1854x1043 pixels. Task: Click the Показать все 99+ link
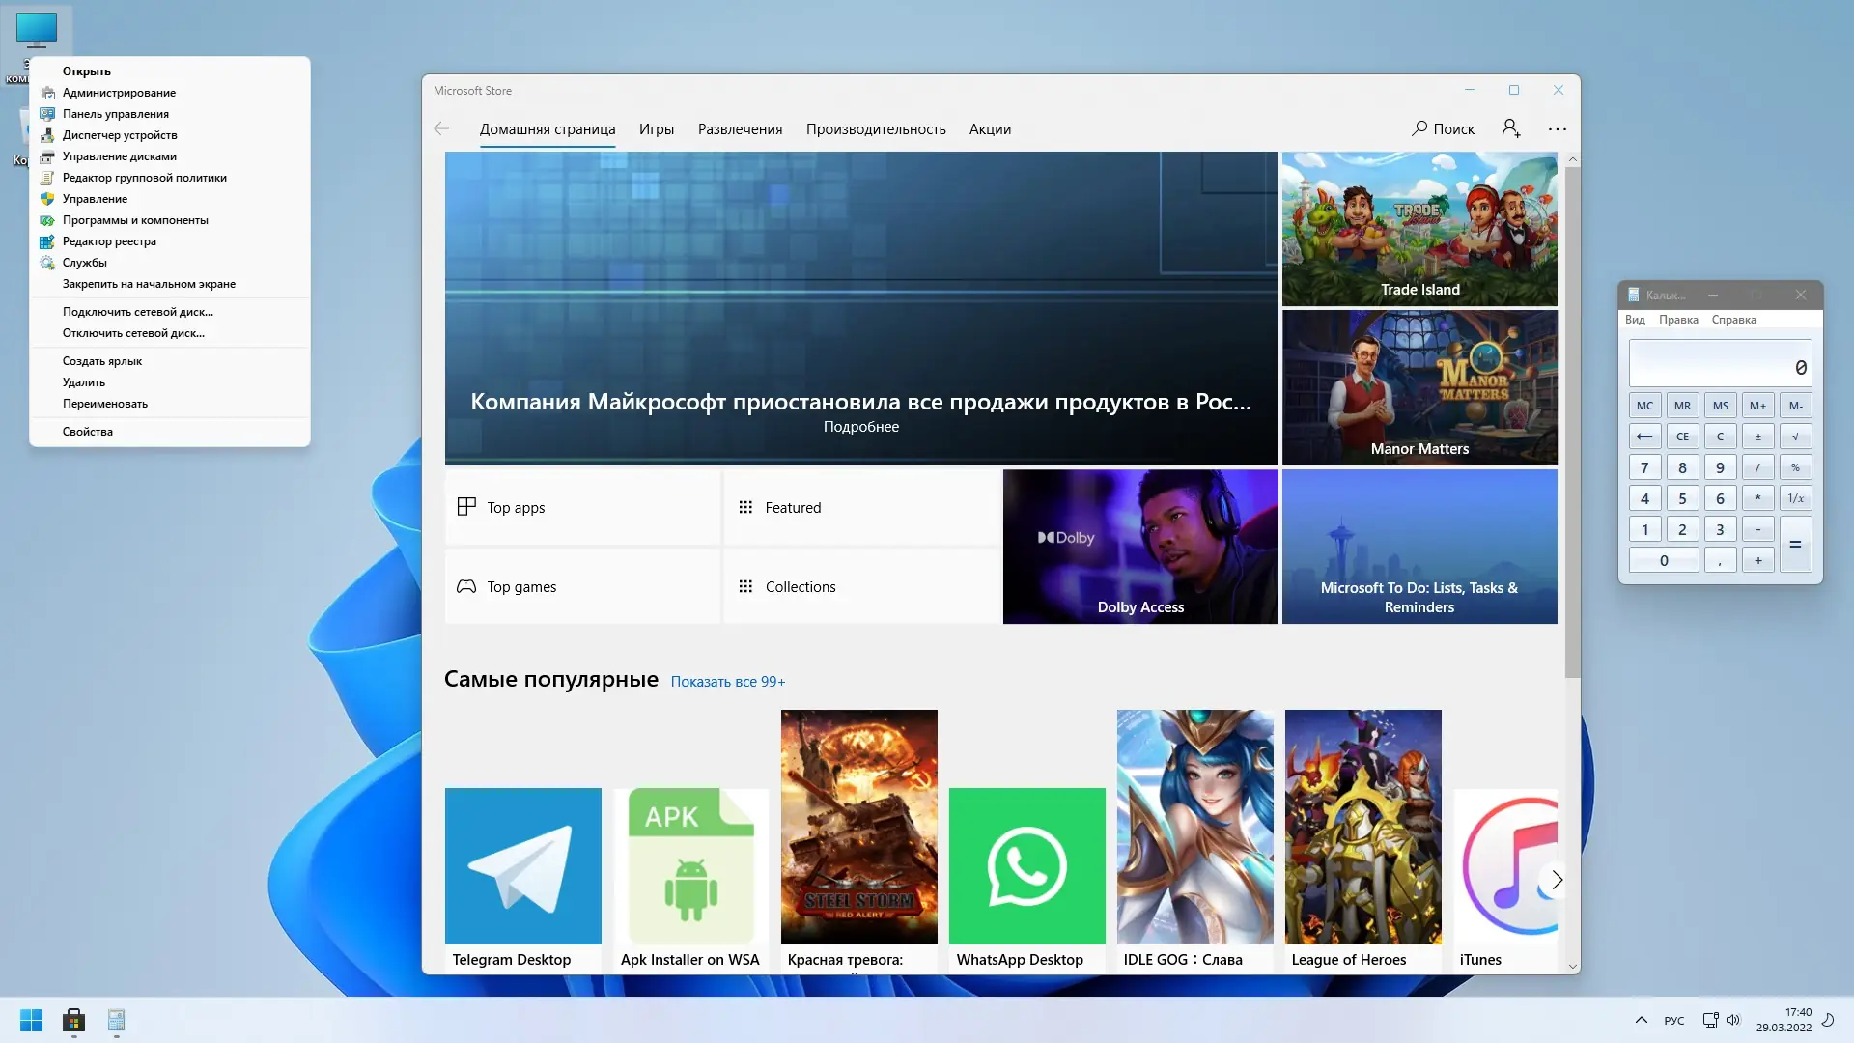click(x=727, y=682)
